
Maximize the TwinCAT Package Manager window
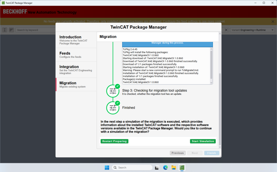pos(264,3)
